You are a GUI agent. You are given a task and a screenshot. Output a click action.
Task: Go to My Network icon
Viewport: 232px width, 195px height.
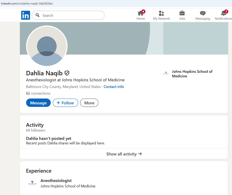pos(161,13)
